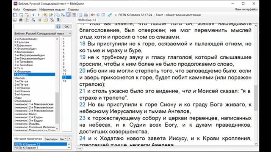Click the blue info button next to input
The height and width of the screenshot is (152, 271).
click(x=58, y=27)
